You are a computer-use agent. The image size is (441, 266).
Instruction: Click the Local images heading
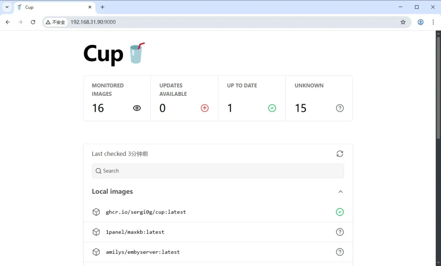click(x=112, y=192)
